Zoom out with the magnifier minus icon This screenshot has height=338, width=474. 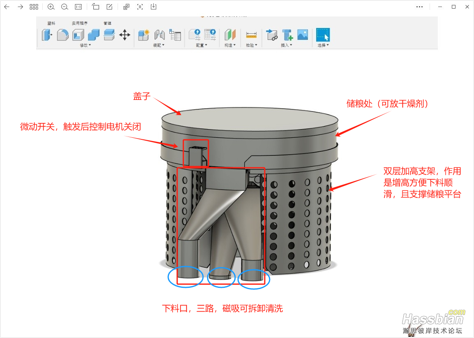point(65,7)
